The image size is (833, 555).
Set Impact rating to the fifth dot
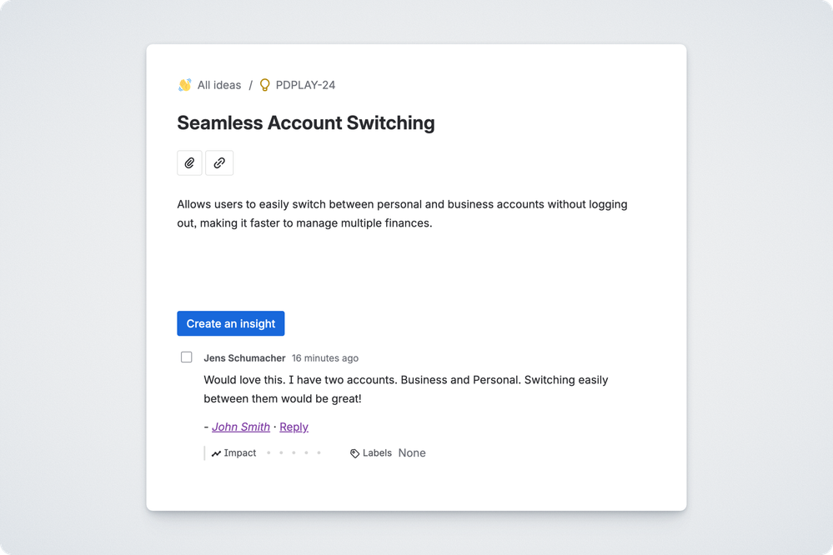point(319,453)
